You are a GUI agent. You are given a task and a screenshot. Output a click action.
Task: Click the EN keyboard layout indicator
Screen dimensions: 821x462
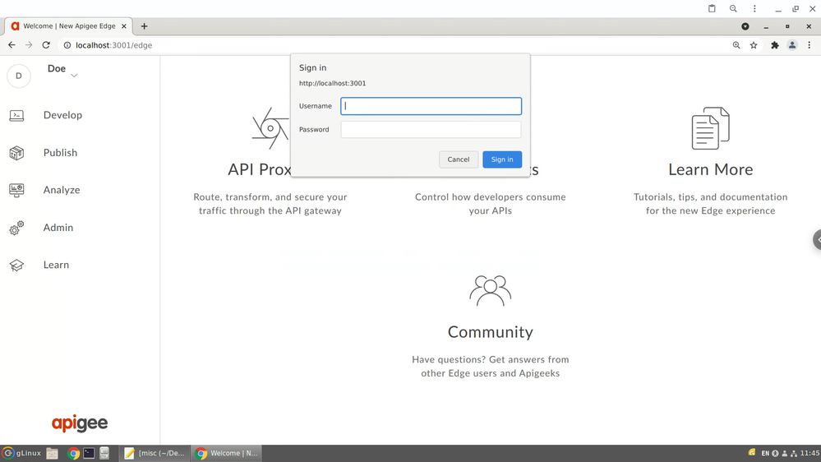coord(765,453)
